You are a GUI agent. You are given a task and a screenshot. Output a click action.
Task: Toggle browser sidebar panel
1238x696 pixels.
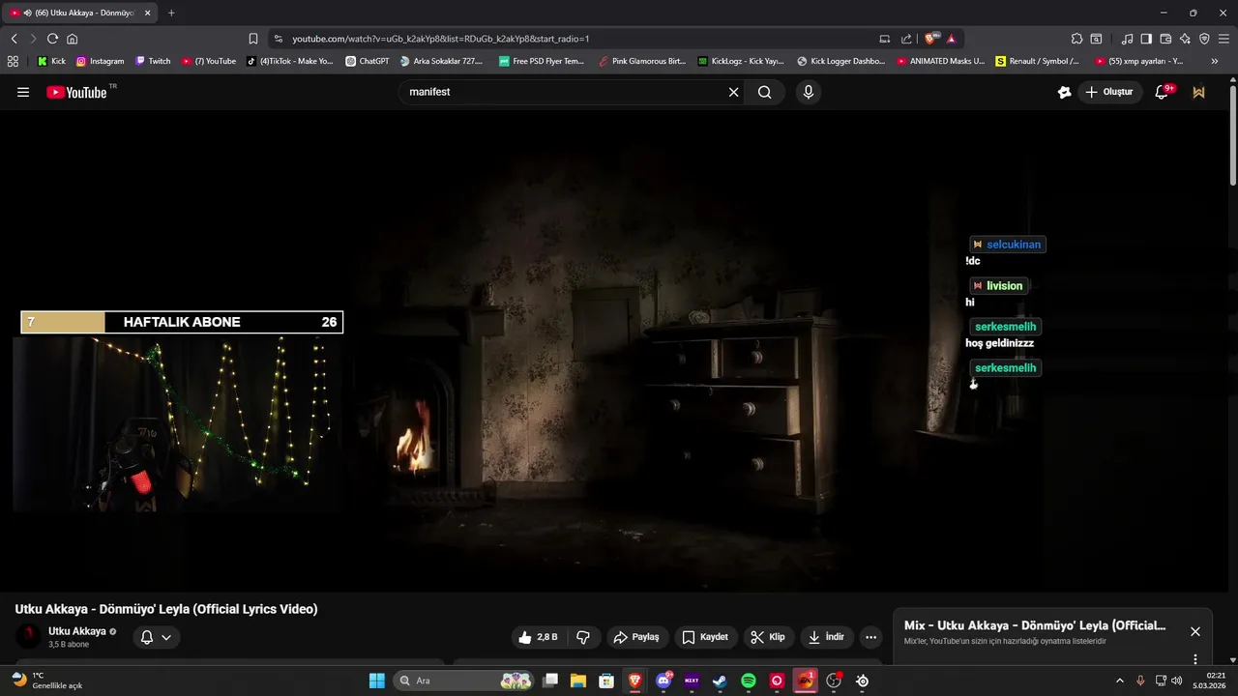tap(1146, 39)
